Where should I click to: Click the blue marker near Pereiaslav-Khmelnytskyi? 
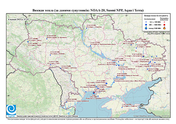90,46
